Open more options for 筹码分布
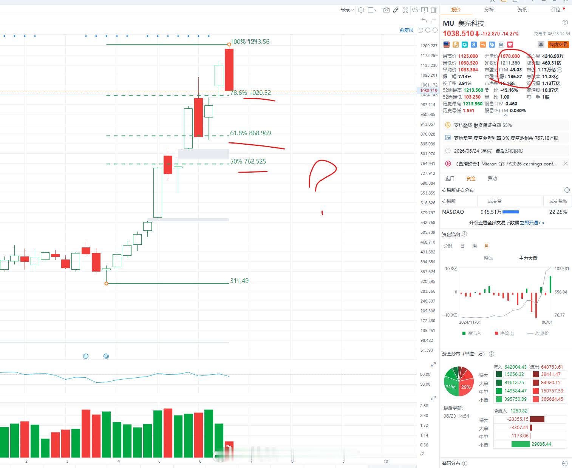Viewport: 572px width, 468px height. (x=565, y=463)
